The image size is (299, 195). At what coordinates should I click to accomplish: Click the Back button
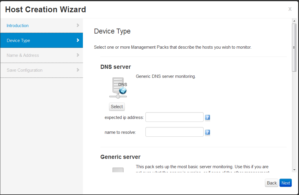tap(272, 183)
